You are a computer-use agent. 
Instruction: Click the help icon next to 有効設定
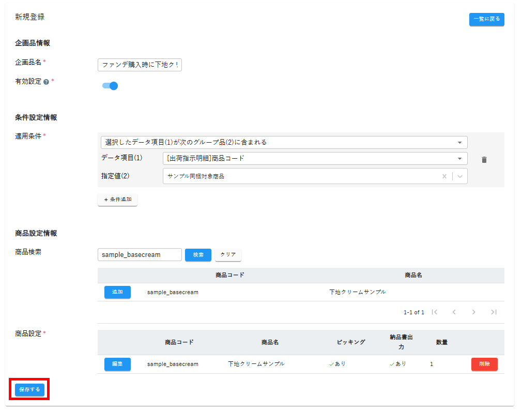47,82
